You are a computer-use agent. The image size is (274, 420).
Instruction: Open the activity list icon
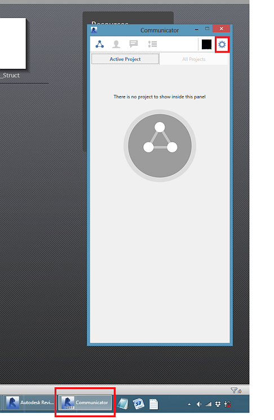click(x=152, y=44)
